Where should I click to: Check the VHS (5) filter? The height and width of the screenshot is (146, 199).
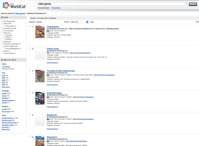(5, 37)
